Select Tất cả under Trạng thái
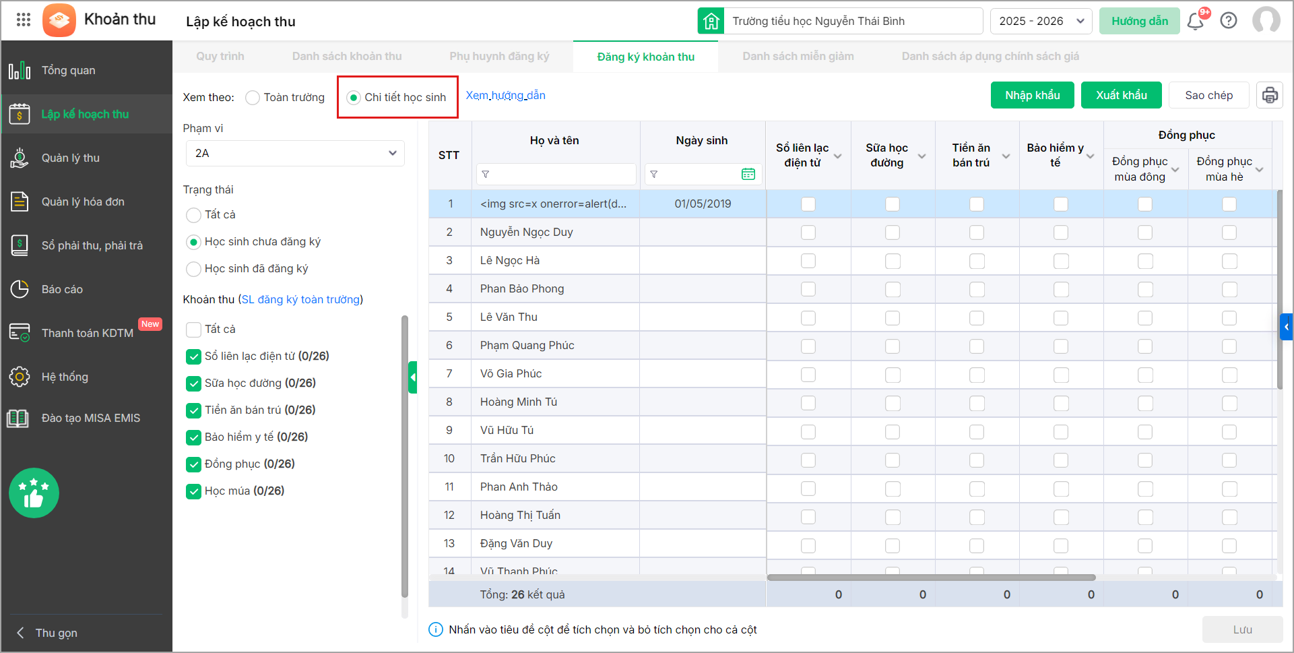 [x=193, y=215]
